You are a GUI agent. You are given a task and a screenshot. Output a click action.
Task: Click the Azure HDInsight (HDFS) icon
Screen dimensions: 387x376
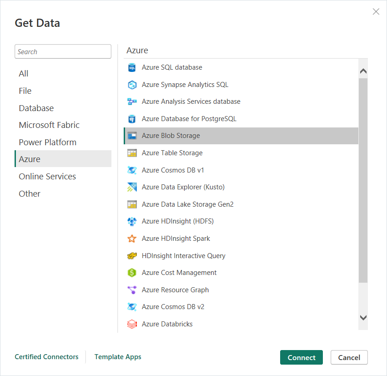pos(132,221)
